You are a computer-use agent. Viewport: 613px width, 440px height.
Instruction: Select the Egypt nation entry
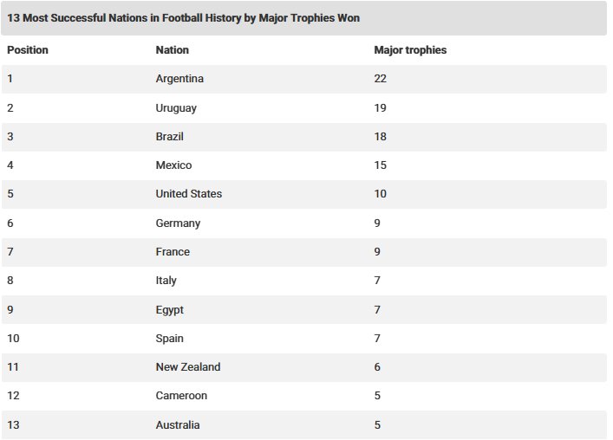(x=169, y=310)
